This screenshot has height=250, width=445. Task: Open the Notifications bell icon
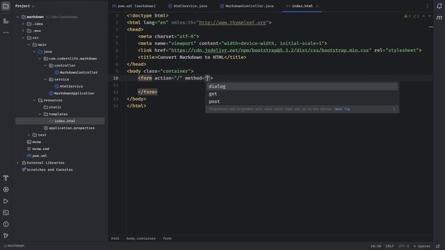point(439,6)
